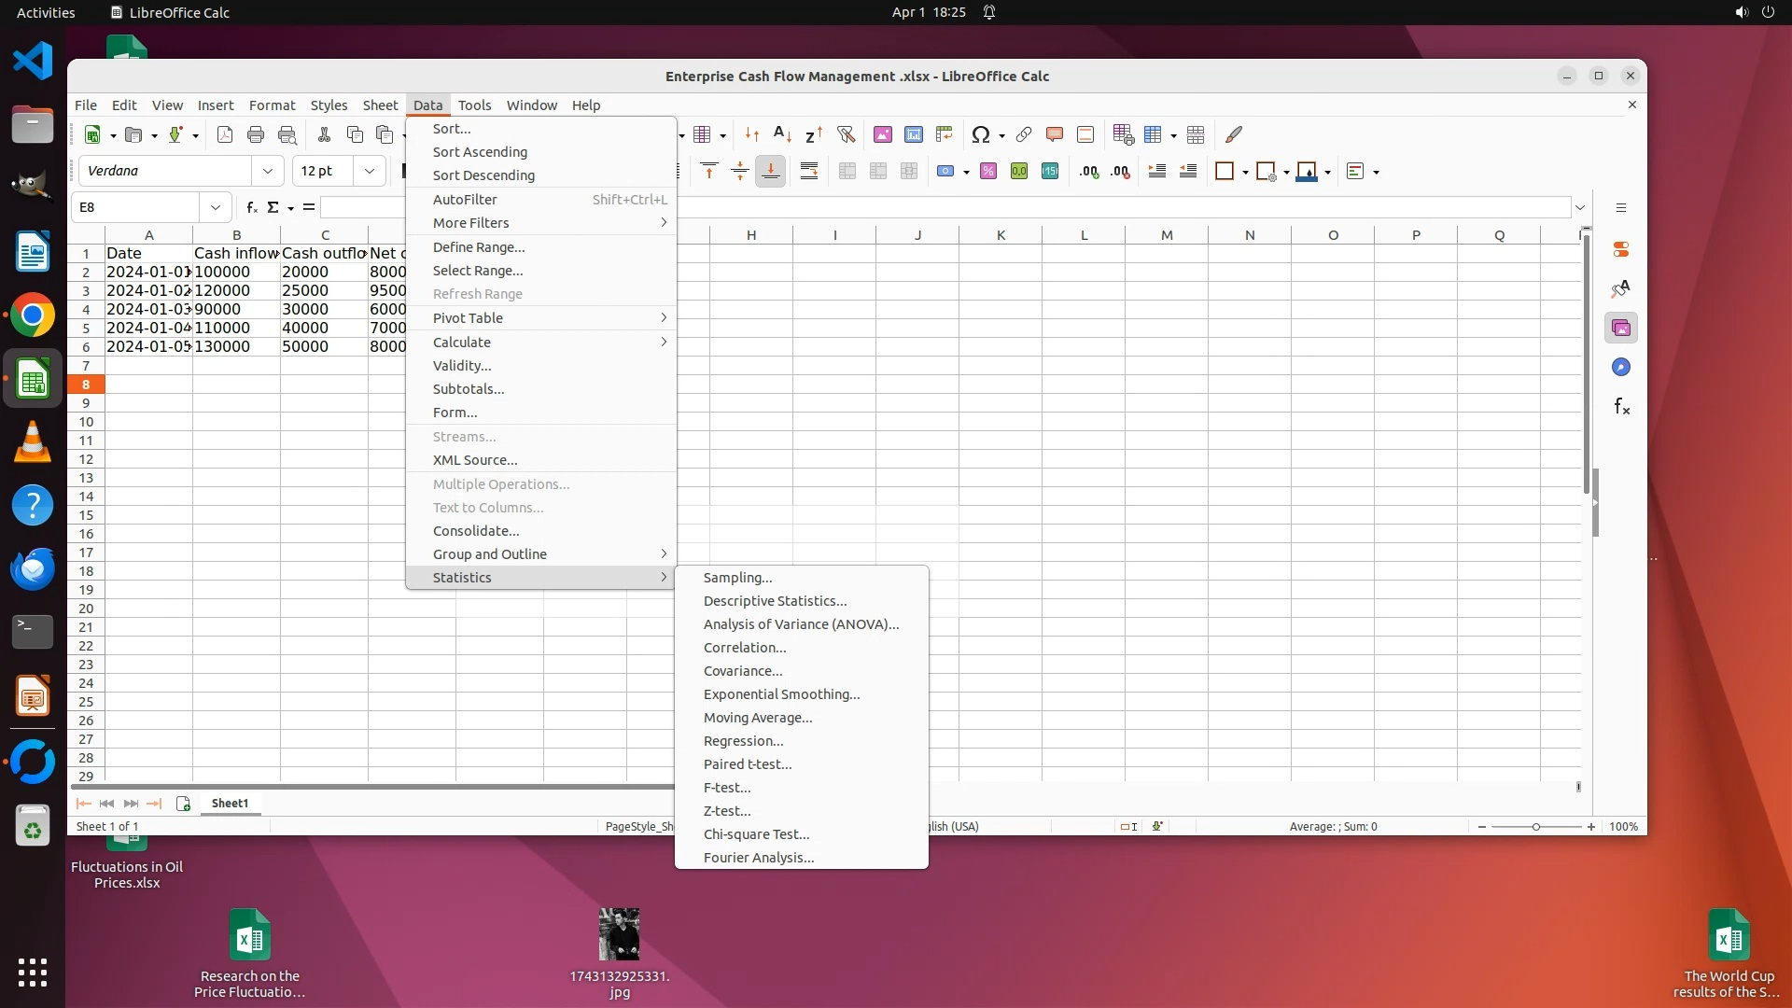
Task: Choose Descriptive Statistics from submenu
Action: click(775, 601)
